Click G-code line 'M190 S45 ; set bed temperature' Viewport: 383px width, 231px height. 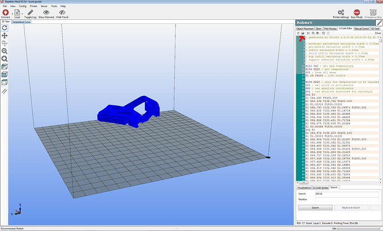tap(329, 66)
